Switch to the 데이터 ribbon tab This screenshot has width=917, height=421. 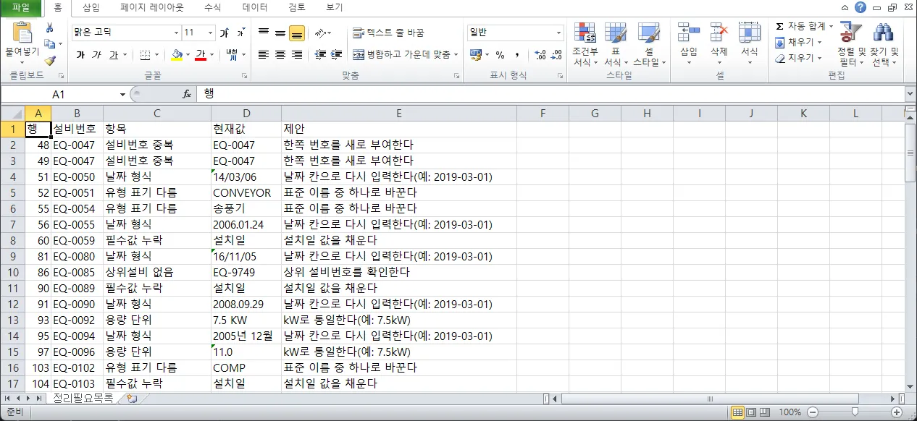click(x=255, y=7)
